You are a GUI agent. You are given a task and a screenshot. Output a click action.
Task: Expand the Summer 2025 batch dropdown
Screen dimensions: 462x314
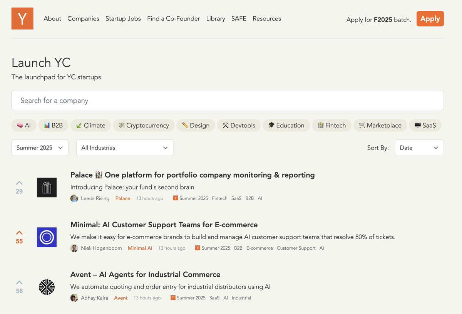pos(40,148)
